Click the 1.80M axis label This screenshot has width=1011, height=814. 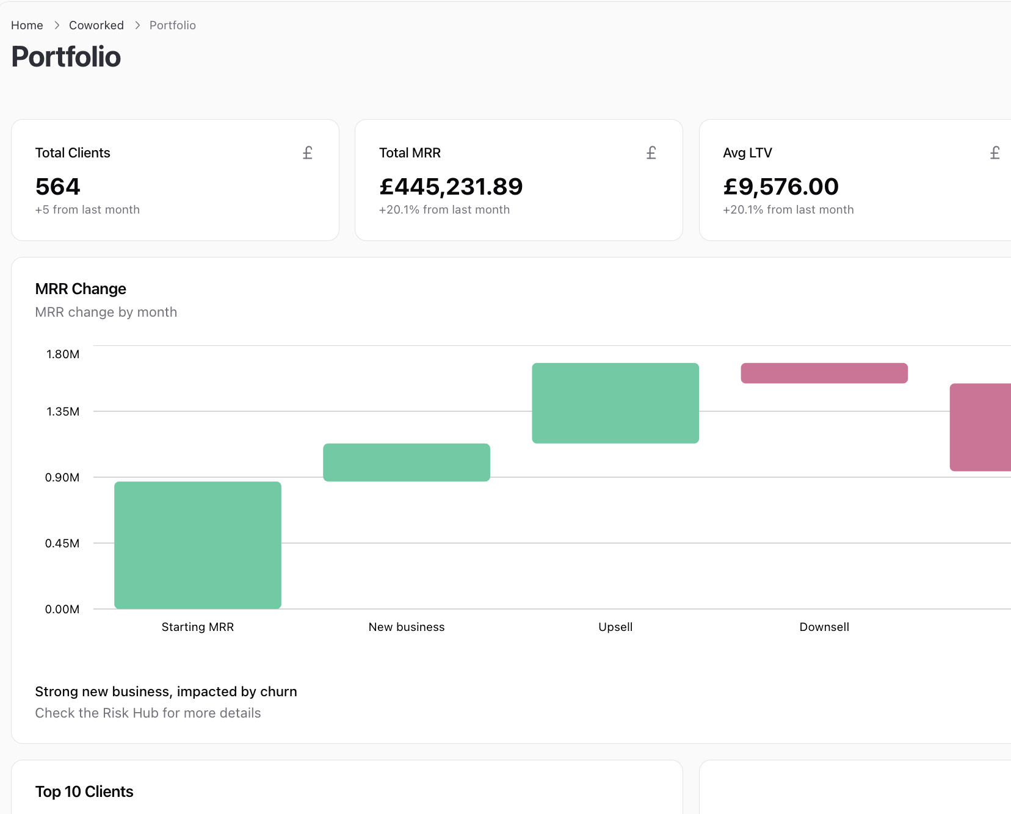[62, 354]
